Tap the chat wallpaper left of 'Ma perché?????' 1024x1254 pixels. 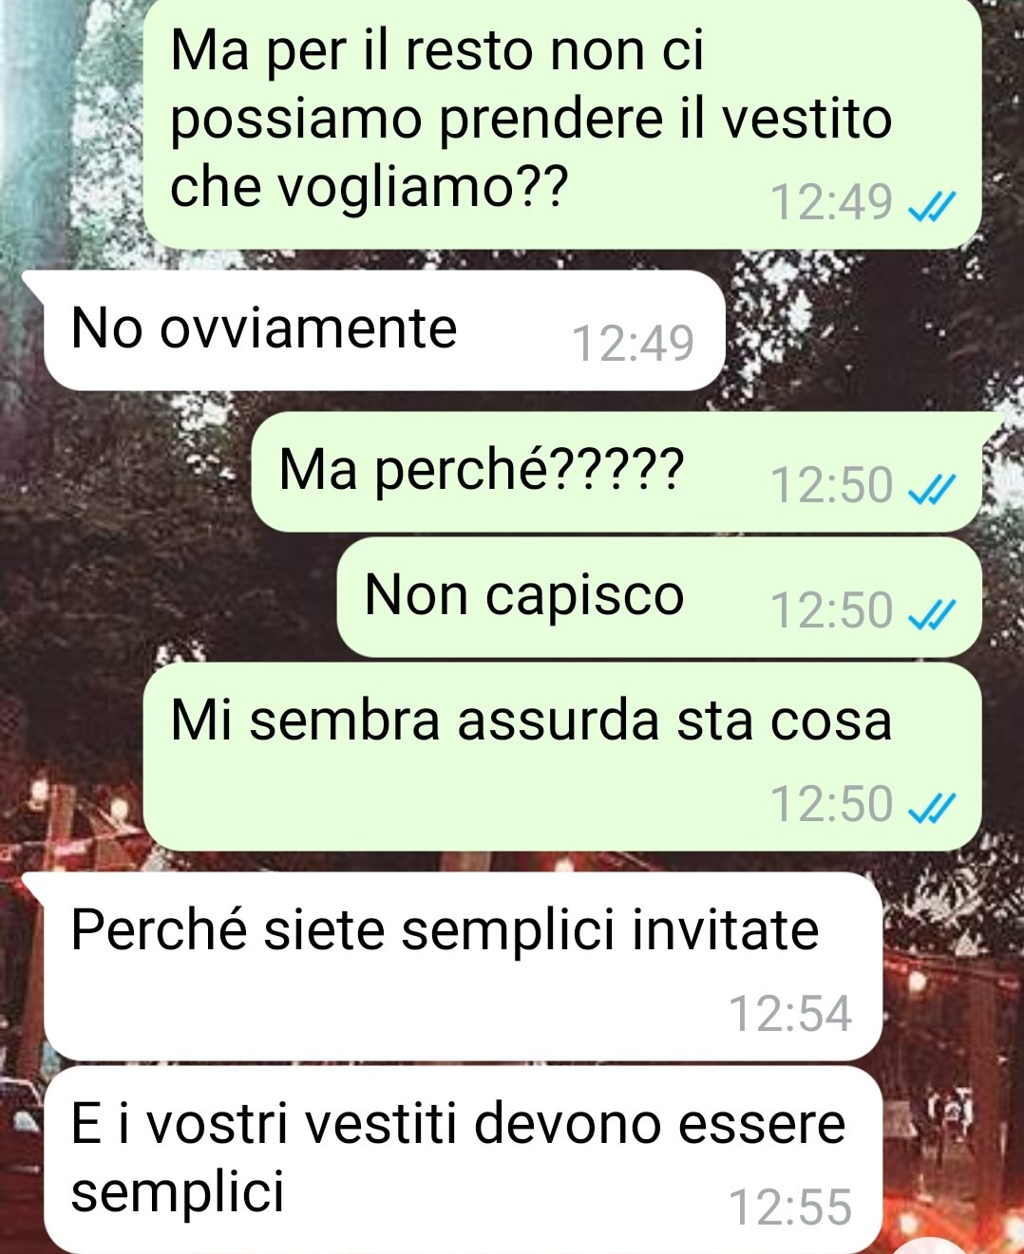pyautogui.click(x=123, y=472)
